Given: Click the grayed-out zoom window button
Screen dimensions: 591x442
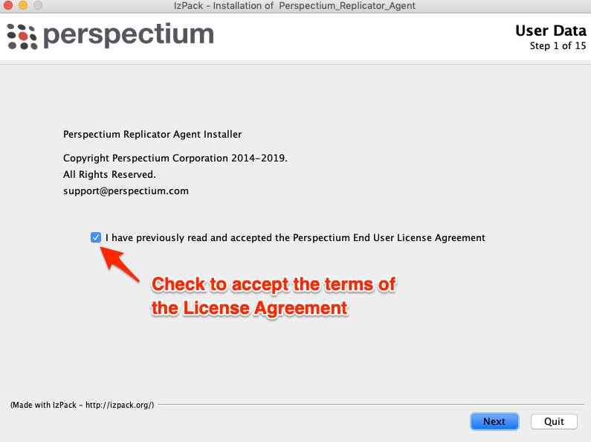Looking at the screenshot, I should click(x=38, y=5).
